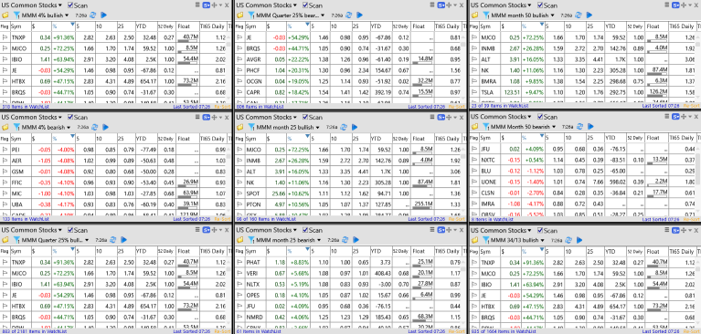Click the yellow folder icon in the MMM 4% bullish panel
This screenshot has height=334, width=701.
point(5,15)
